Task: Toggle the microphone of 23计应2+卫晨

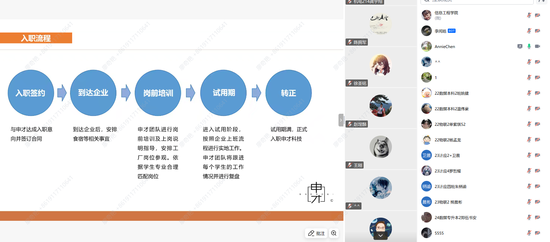Action: click(x=529, y=155)
